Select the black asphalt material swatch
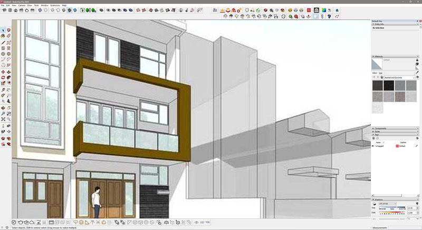 pos(388,85)
